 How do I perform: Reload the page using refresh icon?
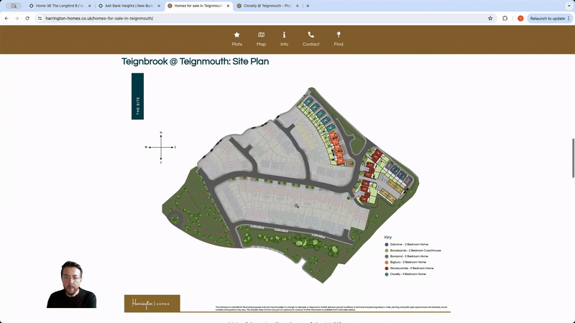click(27, 18)
